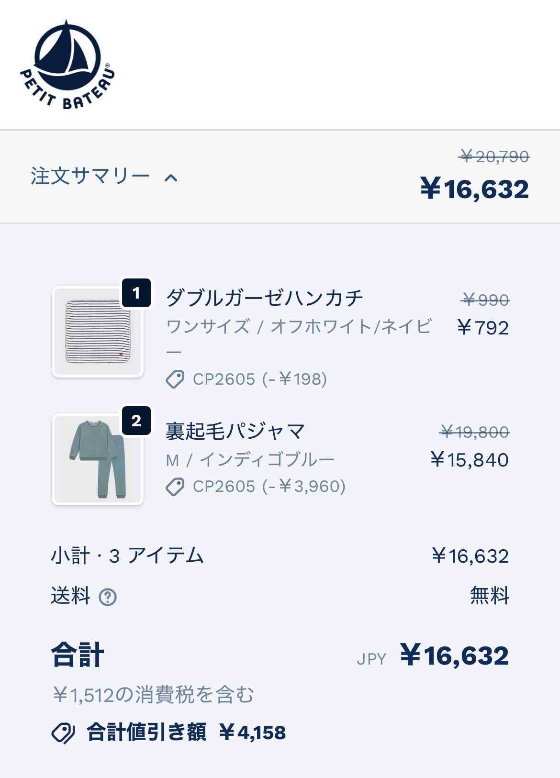Click quantity badge 2 on pajama
Image resolution: width=560 pixels, height=778 pixels.
136,421
